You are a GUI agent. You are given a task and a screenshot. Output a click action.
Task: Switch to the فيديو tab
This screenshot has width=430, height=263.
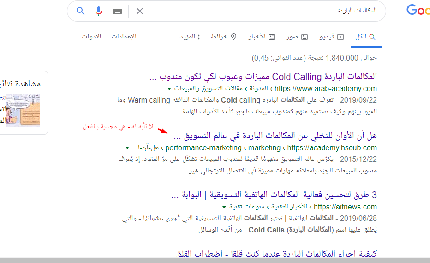[x=332, y=37]
